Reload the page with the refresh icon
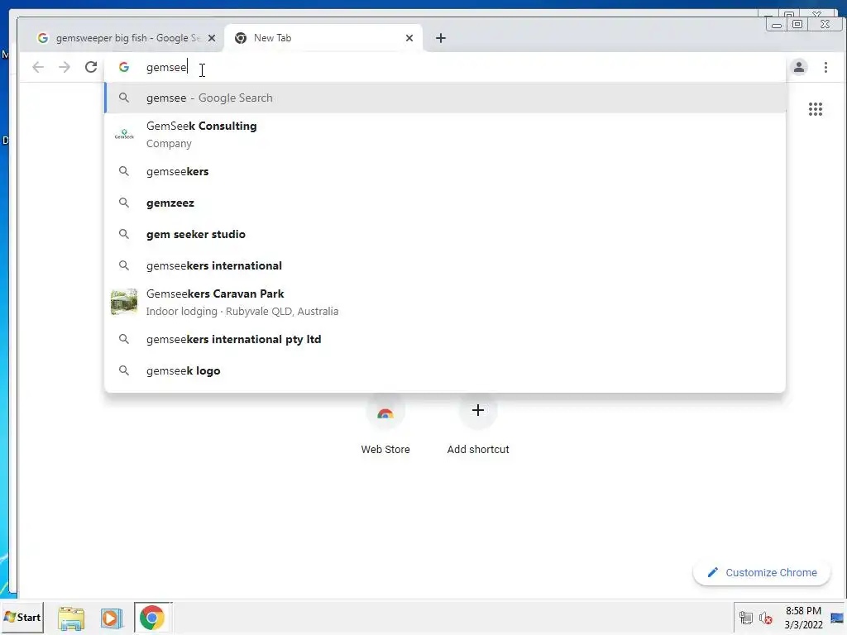The width and height of the screenshot is (847, 635). point(91,67)
